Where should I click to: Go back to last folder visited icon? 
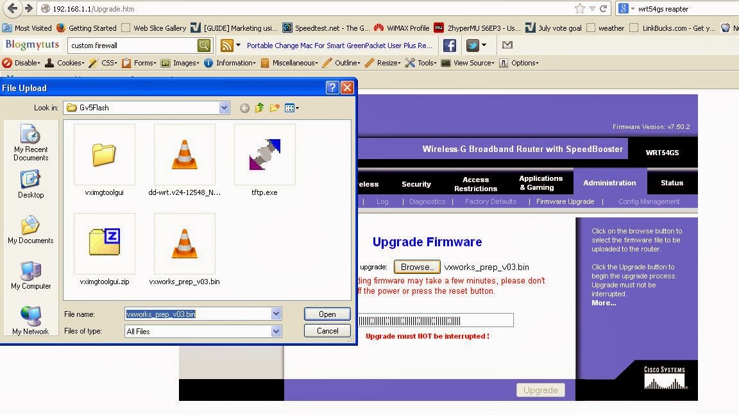coord(244,108)
